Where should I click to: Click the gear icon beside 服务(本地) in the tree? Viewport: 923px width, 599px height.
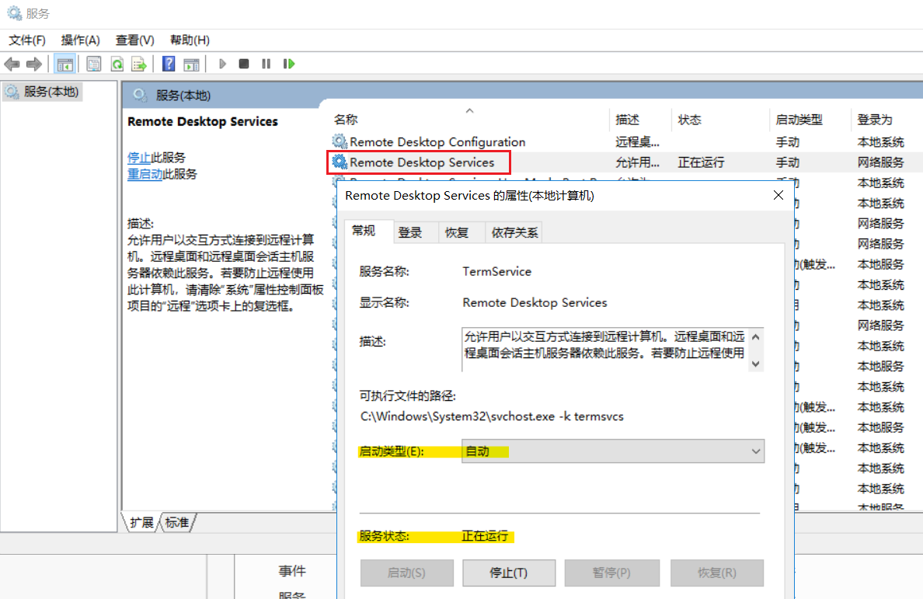coord(12,92)
